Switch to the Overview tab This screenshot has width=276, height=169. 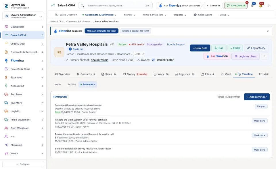[x=62, y=74]
